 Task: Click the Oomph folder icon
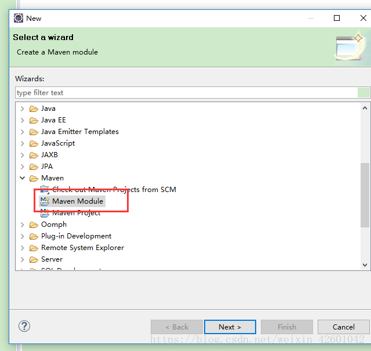pyautogui.click(x=34, y=225)
